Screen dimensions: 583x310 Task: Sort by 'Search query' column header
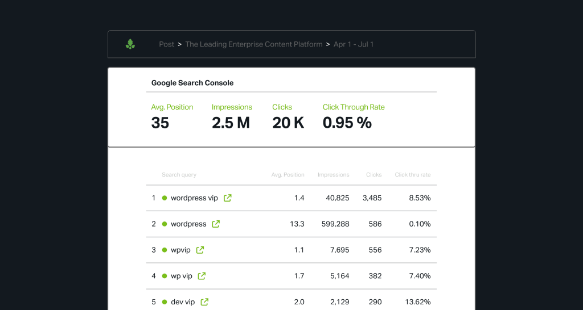pos(179,175)
